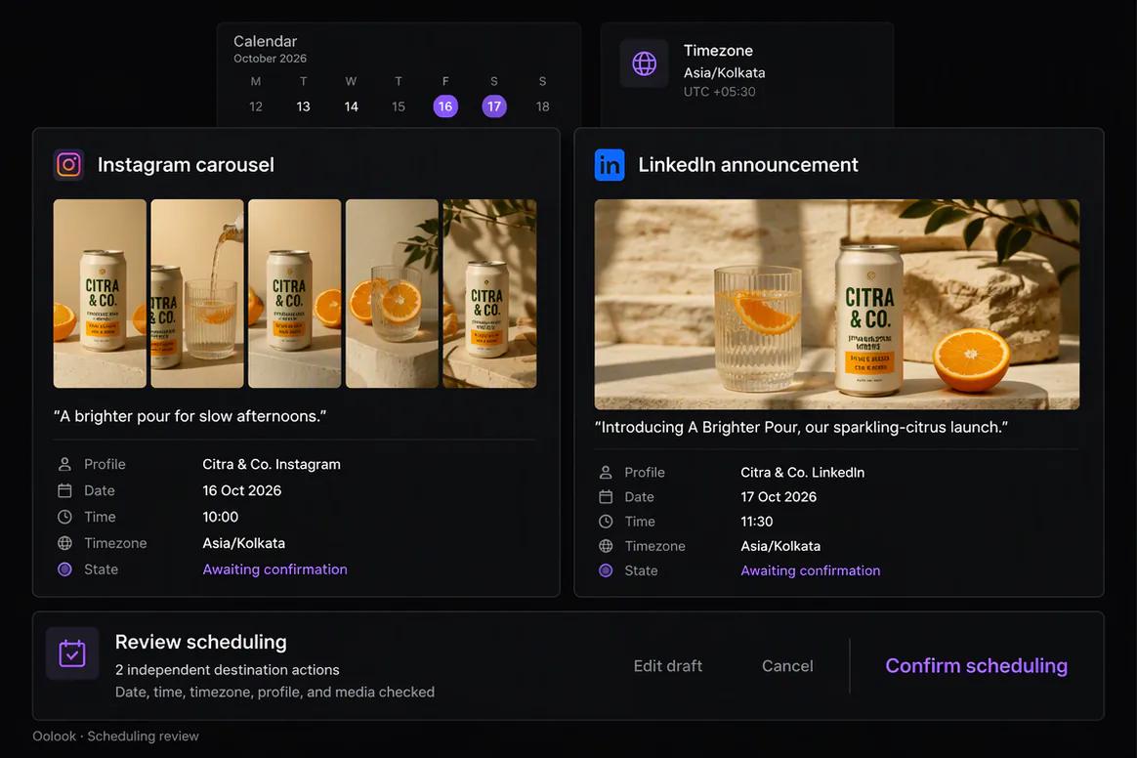
Task: Click 'LinkedIn announcement' card title
Action: click(748, 165)
